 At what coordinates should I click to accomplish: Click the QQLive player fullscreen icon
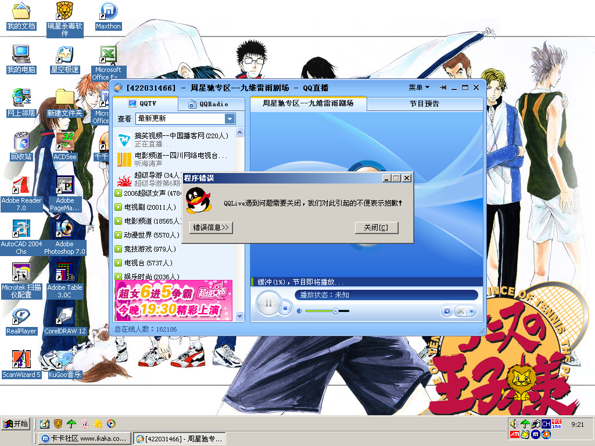click(x=461, y=311)
